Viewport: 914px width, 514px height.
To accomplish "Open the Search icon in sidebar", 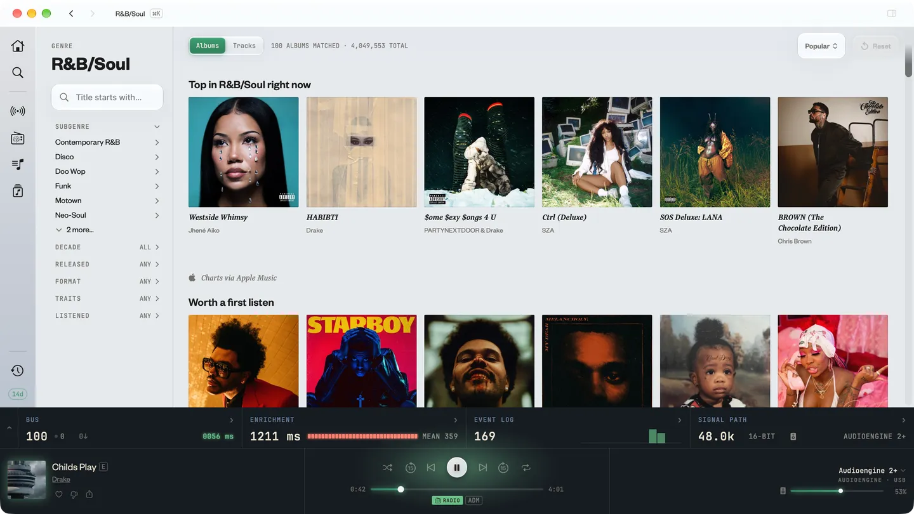I will 18,72.
